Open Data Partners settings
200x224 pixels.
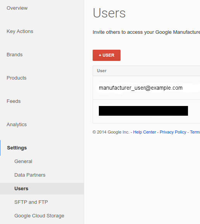[x=30, y=175]
